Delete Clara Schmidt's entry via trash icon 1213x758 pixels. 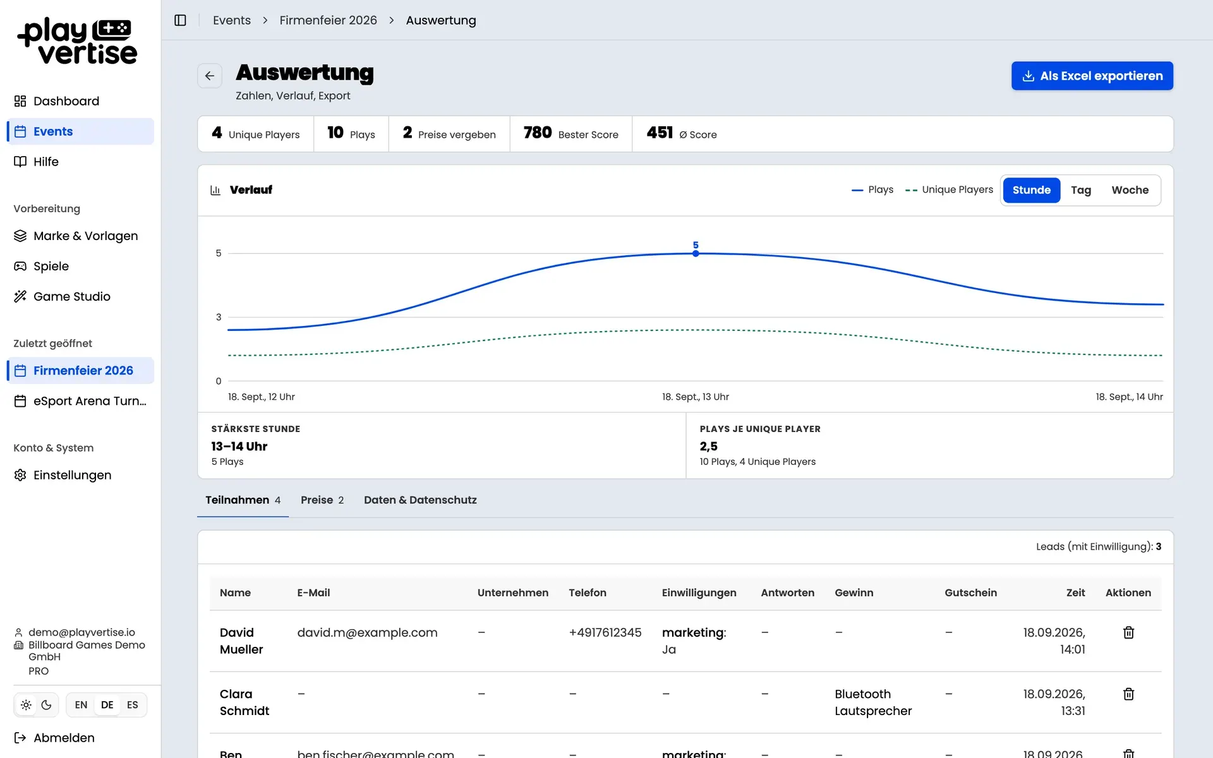point(1128,694)
